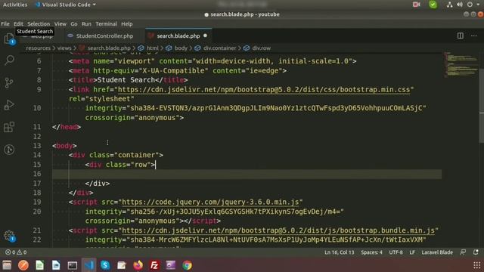Click the Ln 16, Col 13 status item
Screen dimensions: 484x272
[340, 252]
